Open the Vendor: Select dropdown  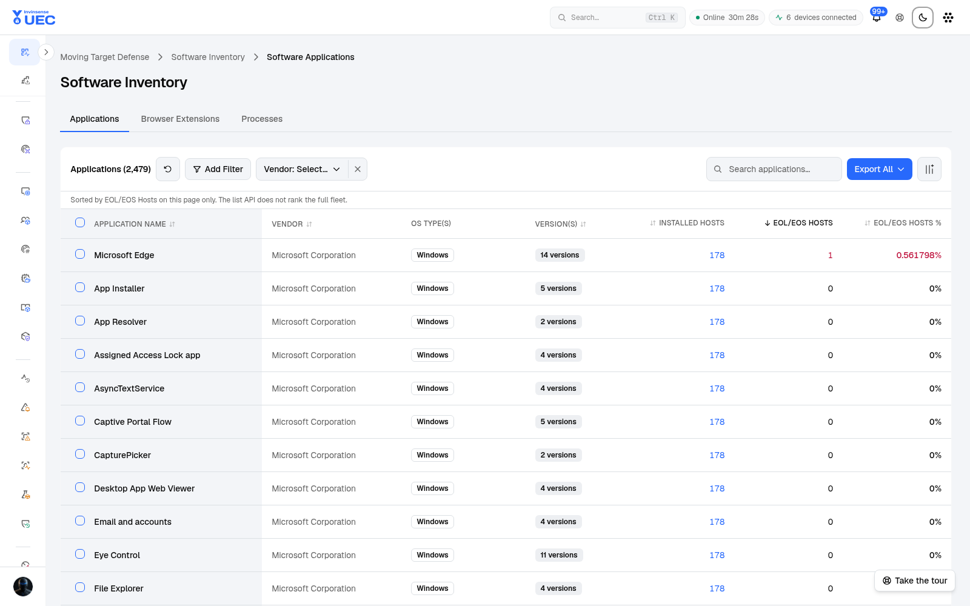pyautogui.click(x=302, y=169)
